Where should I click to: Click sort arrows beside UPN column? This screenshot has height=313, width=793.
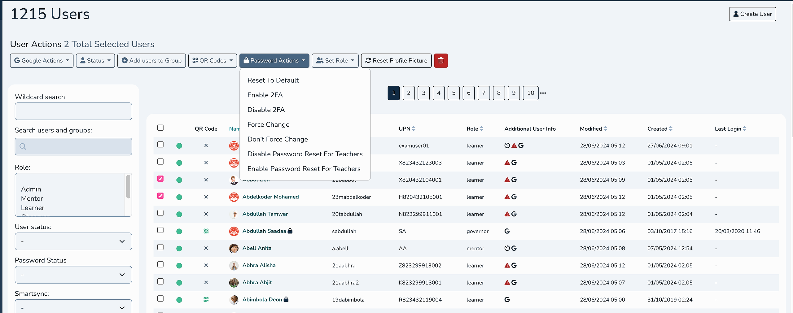[414, 129]
